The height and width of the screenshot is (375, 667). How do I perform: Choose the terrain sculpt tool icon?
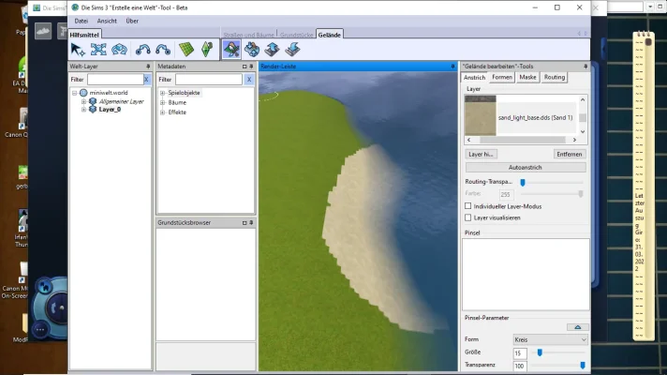coord(252,50)
